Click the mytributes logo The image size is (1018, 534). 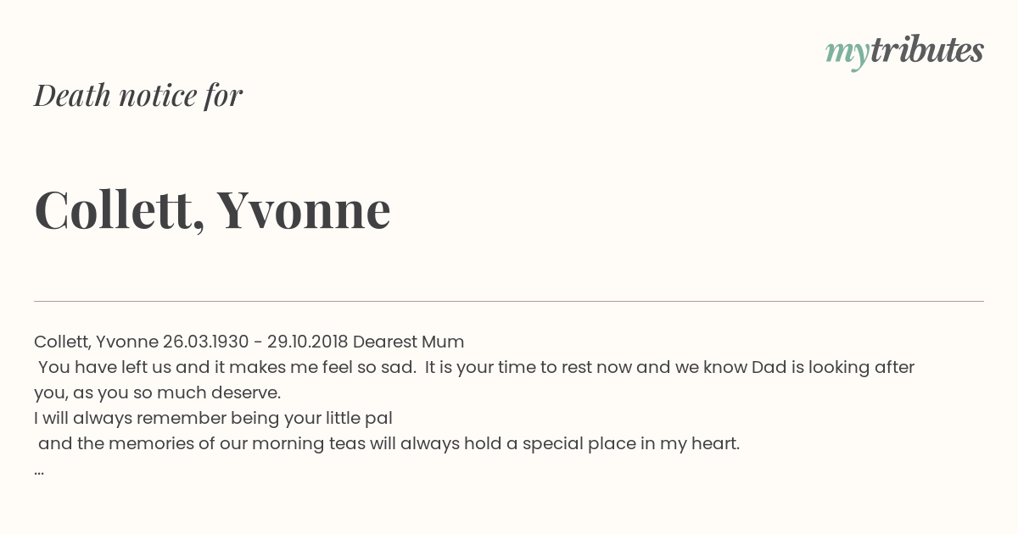pos(904,51)
